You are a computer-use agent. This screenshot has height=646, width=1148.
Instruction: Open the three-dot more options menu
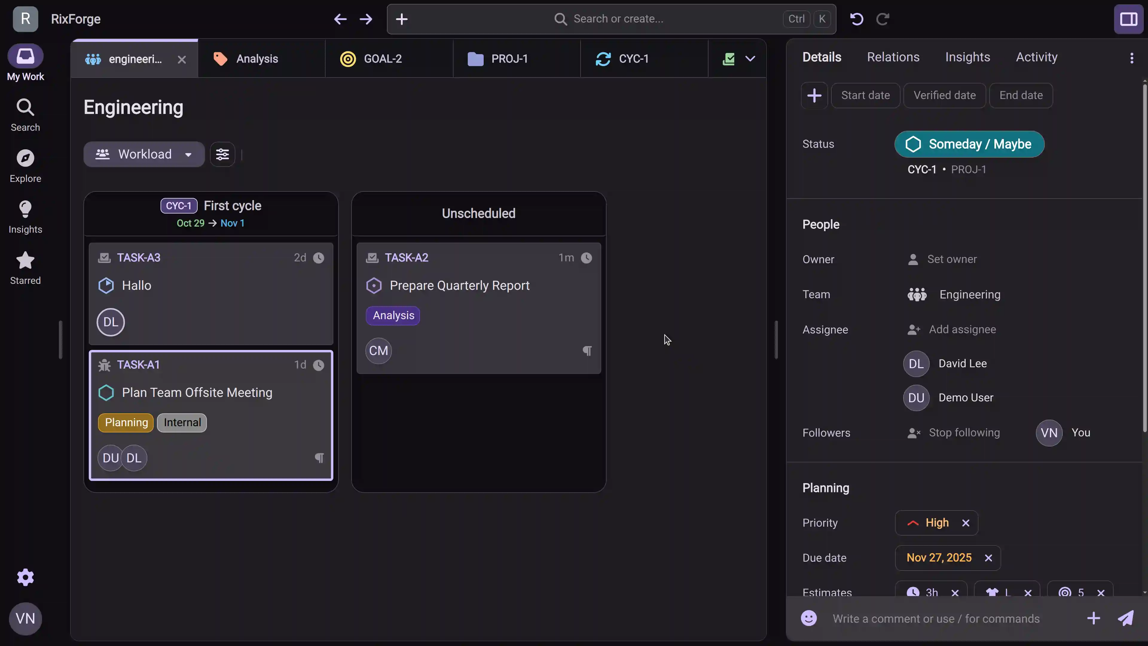tap(1132, 58)
